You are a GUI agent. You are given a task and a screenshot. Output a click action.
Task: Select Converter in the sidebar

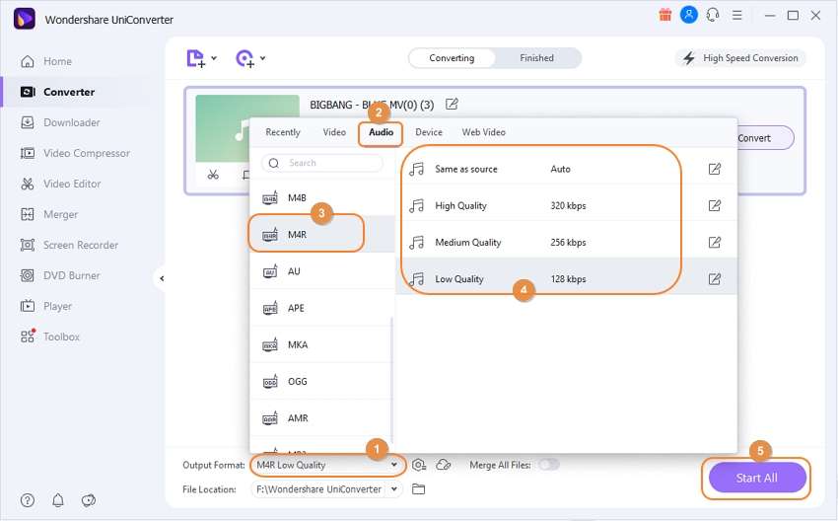point(57,92)
